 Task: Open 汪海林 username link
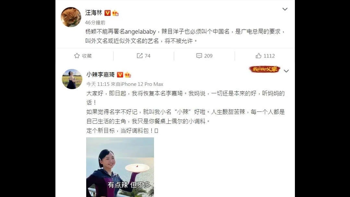click(94, 13)
